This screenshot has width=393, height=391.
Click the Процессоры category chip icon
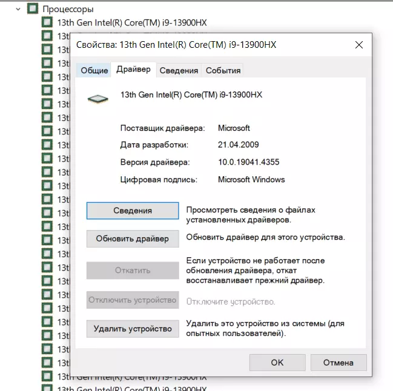33,9
